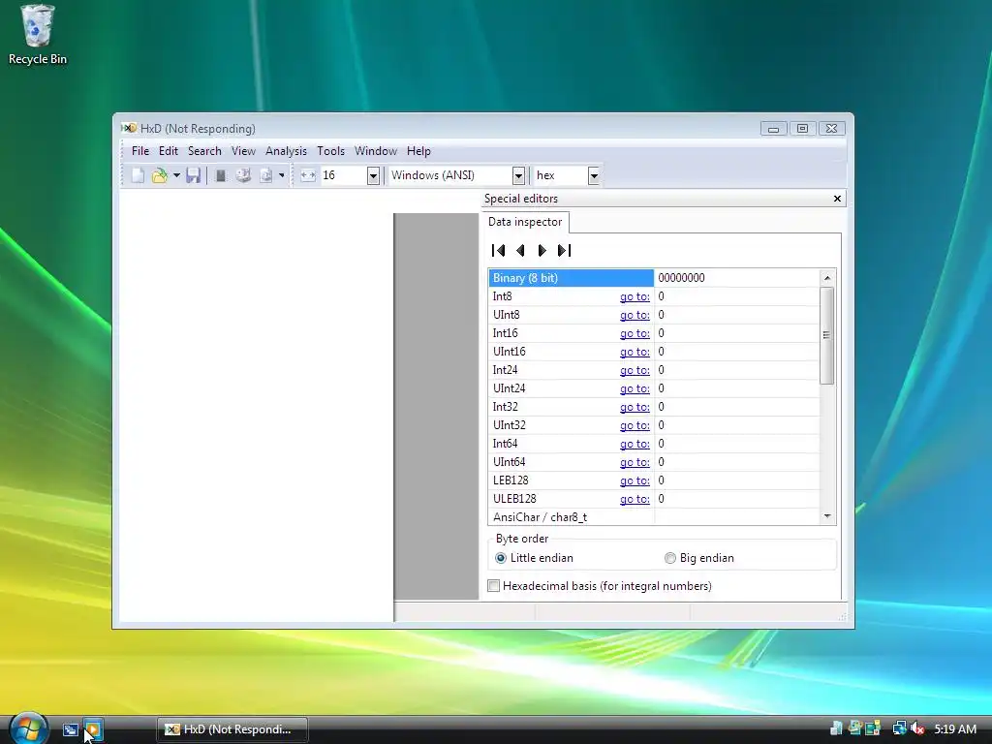
Task: Open the View menu
Action: point(243,151)
